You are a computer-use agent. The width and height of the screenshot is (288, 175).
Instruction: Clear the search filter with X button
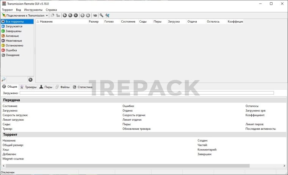click(x=30, y=79)
